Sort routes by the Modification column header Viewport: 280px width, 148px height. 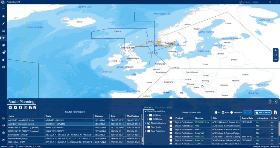click(x=133, y=116)
